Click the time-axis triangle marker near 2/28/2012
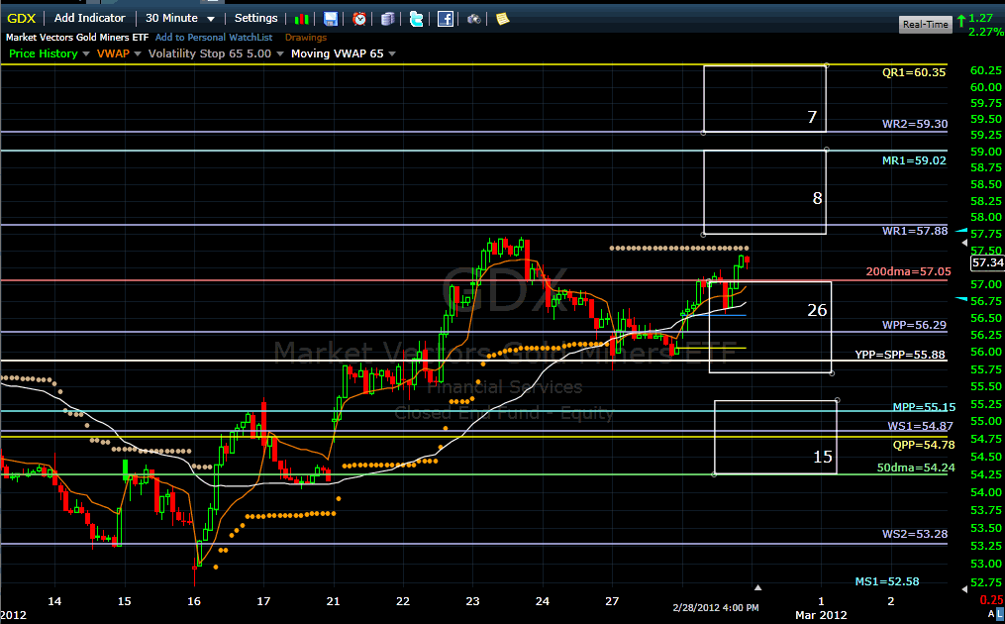This screenshot has height=624, width=1005. (x=757, y=587)
